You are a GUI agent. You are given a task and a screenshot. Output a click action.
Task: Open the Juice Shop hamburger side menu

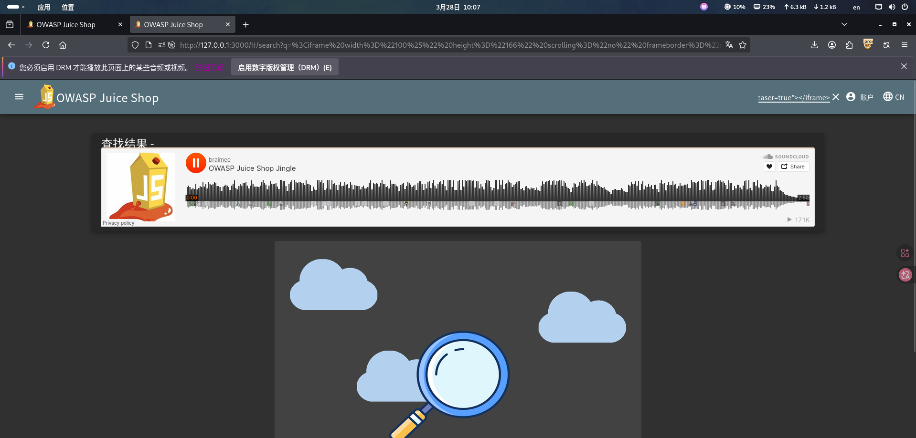point(19,97)
